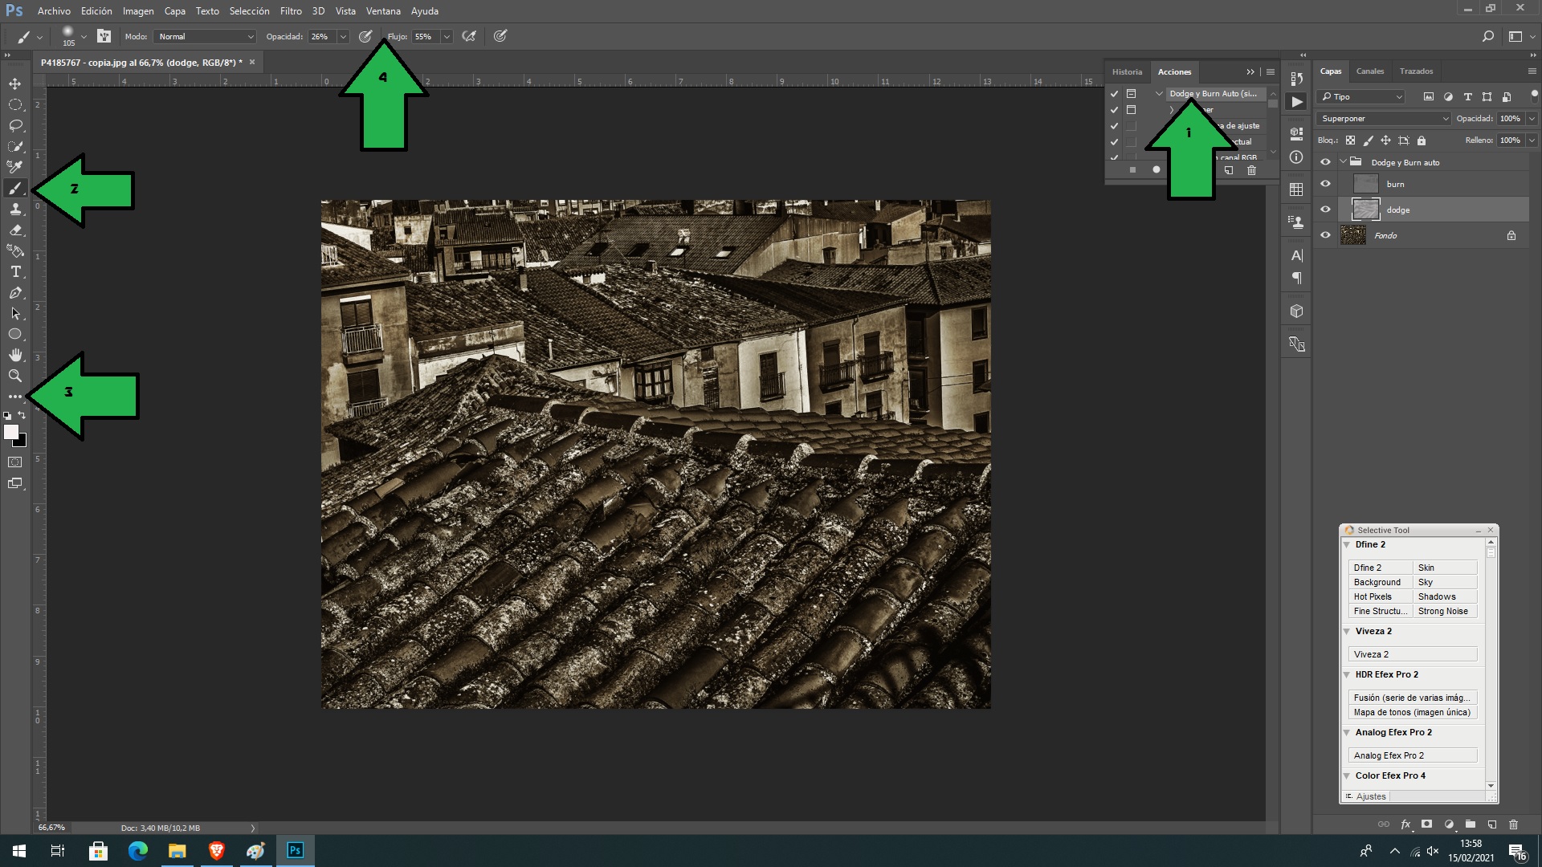Lock all with padlock icon in Bloq row
This screenshot has width=1542, height=867.
[x=1422, y=140]
